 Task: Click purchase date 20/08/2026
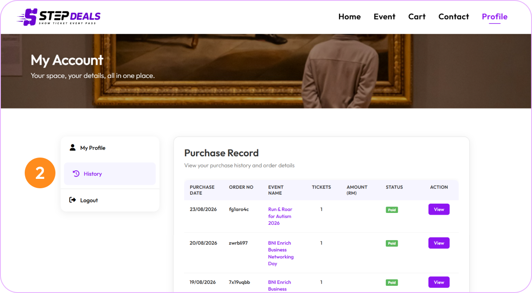(203, 243)
